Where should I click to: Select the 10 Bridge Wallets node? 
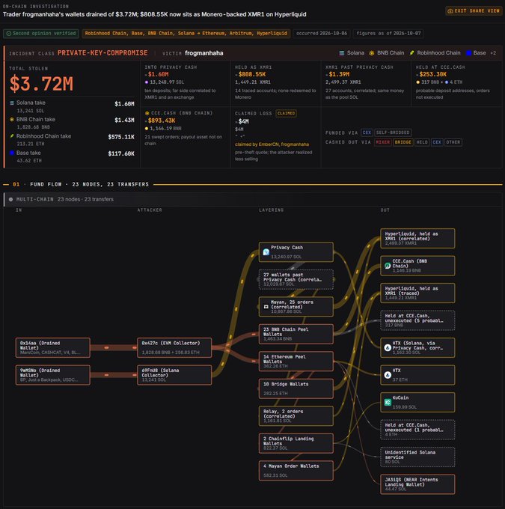point(296,388)
